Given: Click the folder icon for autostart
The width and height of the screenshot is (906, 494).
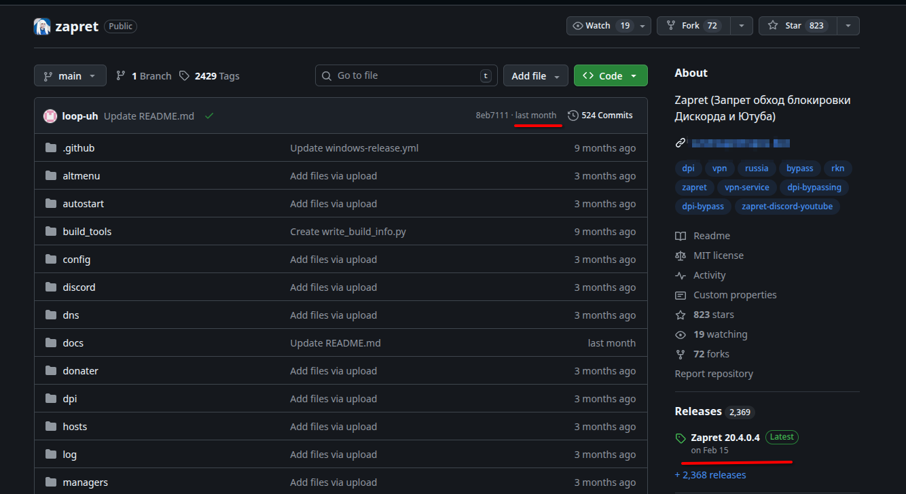Looking at the screenshot, I should click(51, 204).
